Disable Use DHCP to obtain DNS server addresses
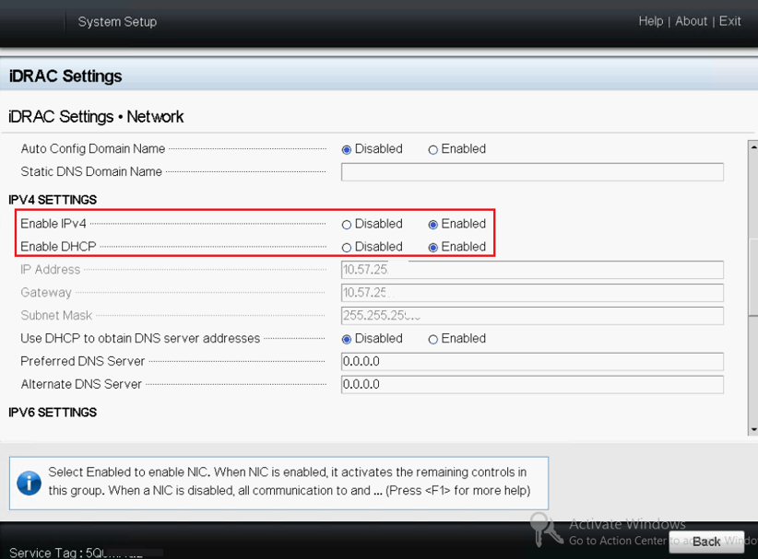Viewport: 758px width, 559px height. click(x=346, y=339)
